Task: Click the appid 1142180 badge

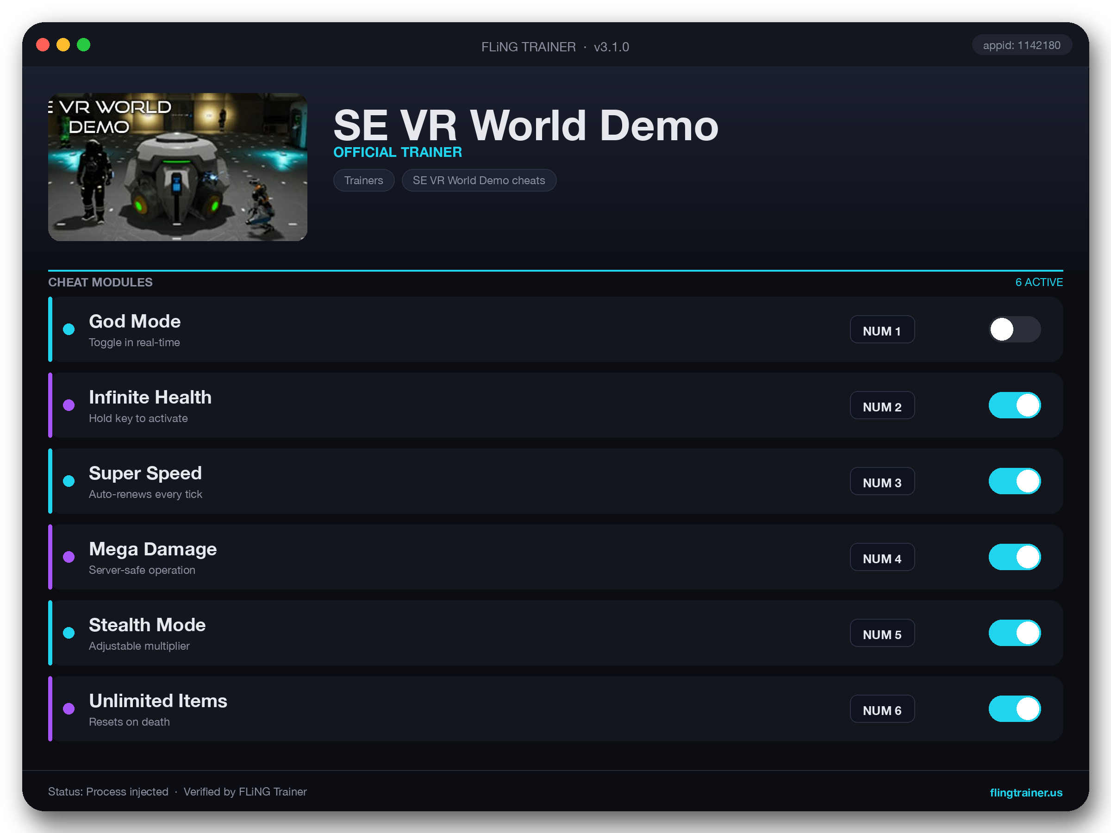Action: coord(1022,45)
